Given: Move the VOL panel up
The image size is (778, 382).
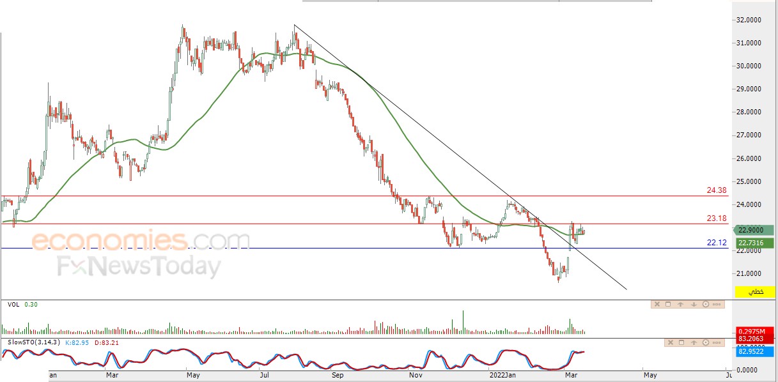Looking at the screenshot, I should pos(681,305).
